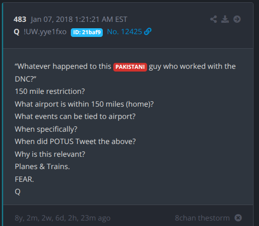Viewport: 259px width, 226px height.
Task: Click the Q author name in the header
Action: 16,32
